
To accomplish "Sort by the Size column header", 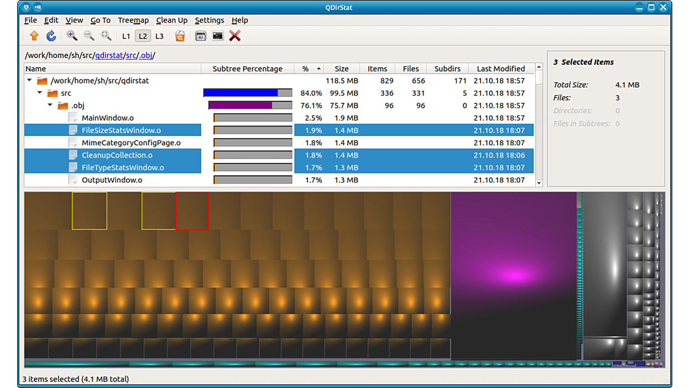I will (341, 69).
